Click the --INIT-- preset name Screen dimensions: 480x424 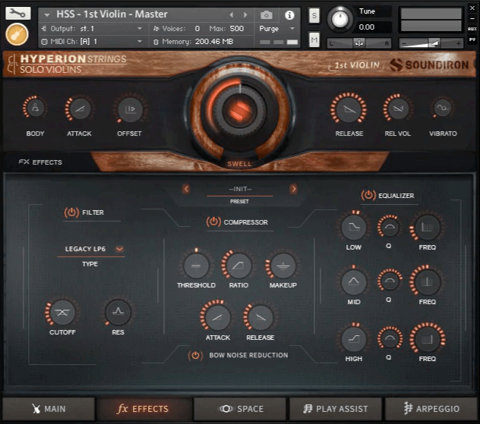(x=240, y=189)
